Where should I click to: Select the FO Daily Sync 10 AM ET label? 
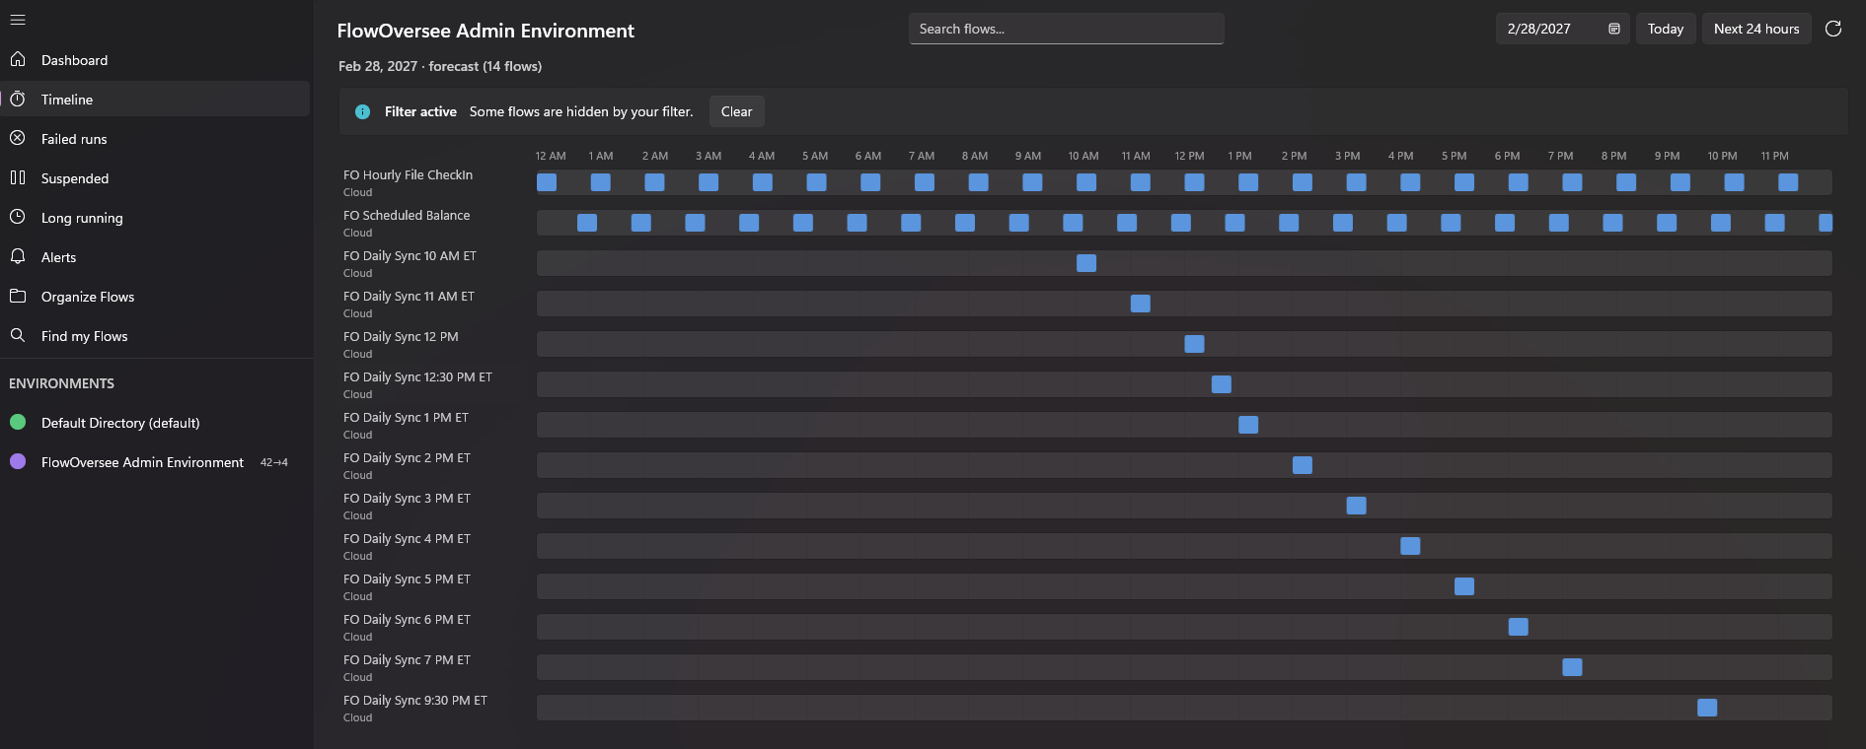(410, 255)
